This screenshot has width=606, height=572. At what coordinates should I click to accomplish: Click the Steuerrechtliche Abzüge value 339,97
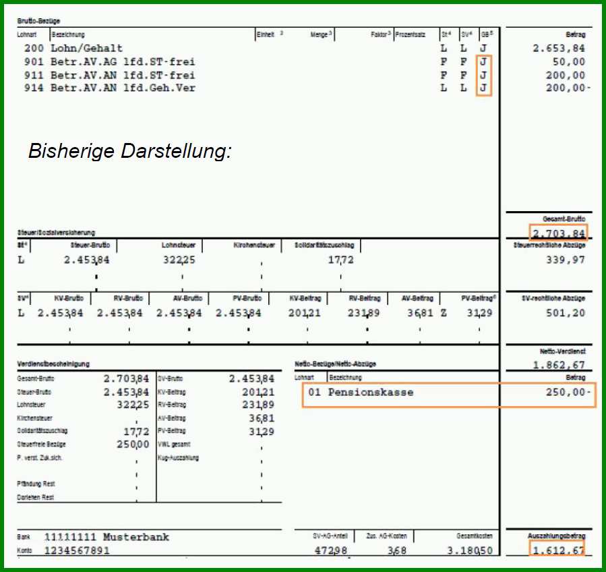(566, 260)
